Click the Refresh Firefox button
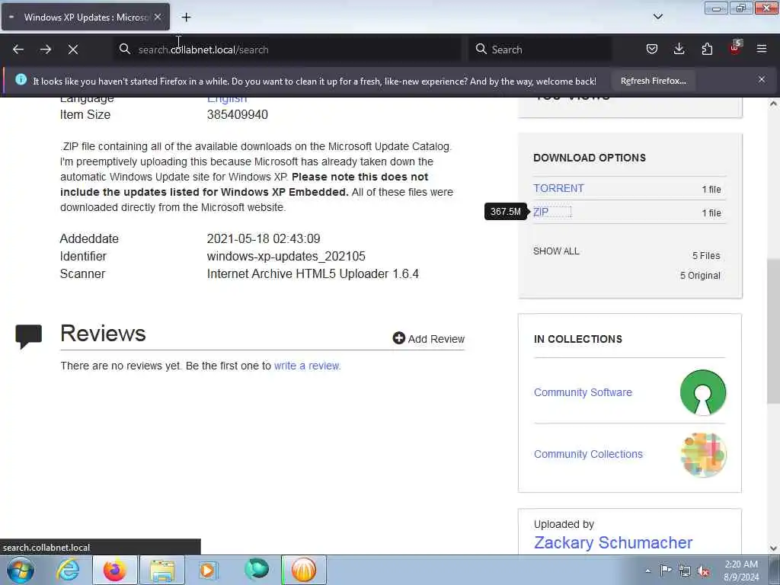780x585 pixels. coord(653,81)
